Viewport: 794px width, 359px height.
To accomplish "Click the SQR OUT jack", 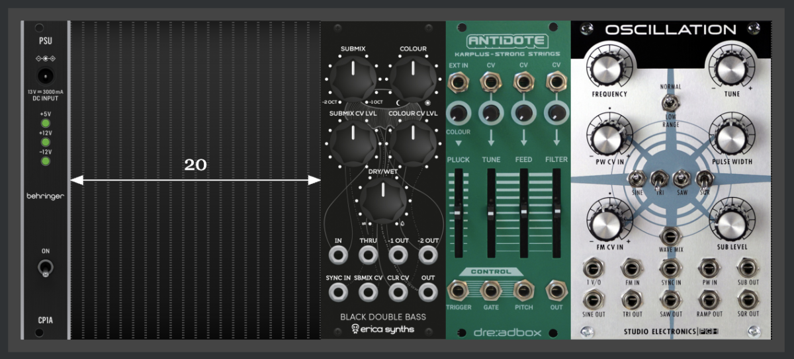I will 748,299.
